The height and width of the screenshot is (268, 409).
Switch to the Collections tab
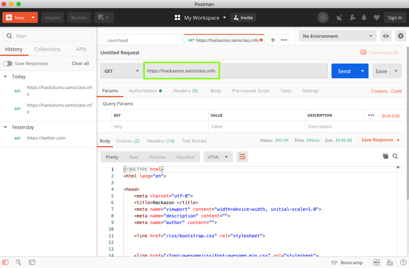(x=47, y=49)
